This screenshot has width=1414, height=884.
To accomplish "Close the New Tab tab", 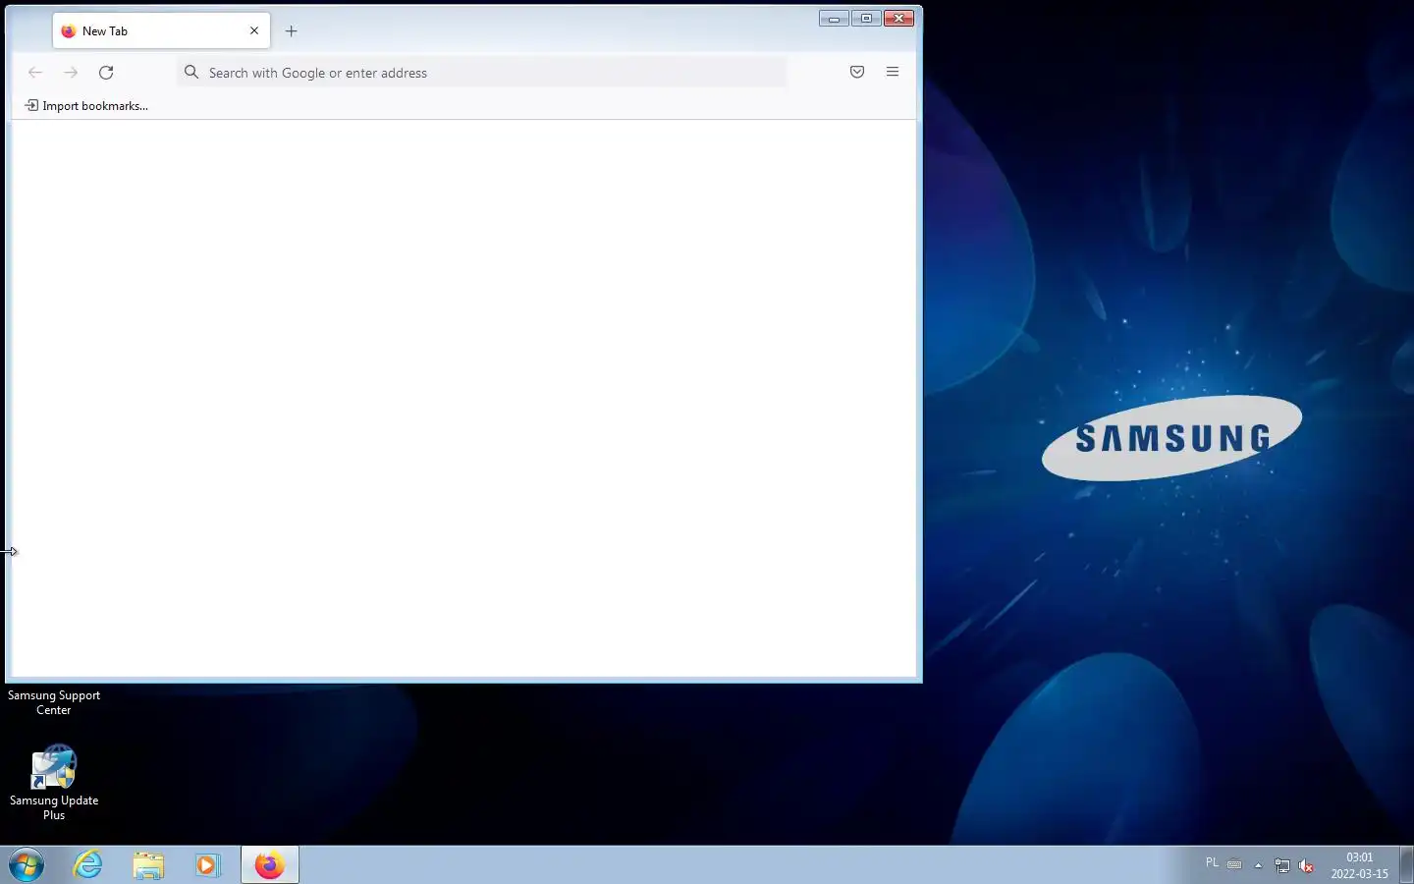I will point(254,30).
